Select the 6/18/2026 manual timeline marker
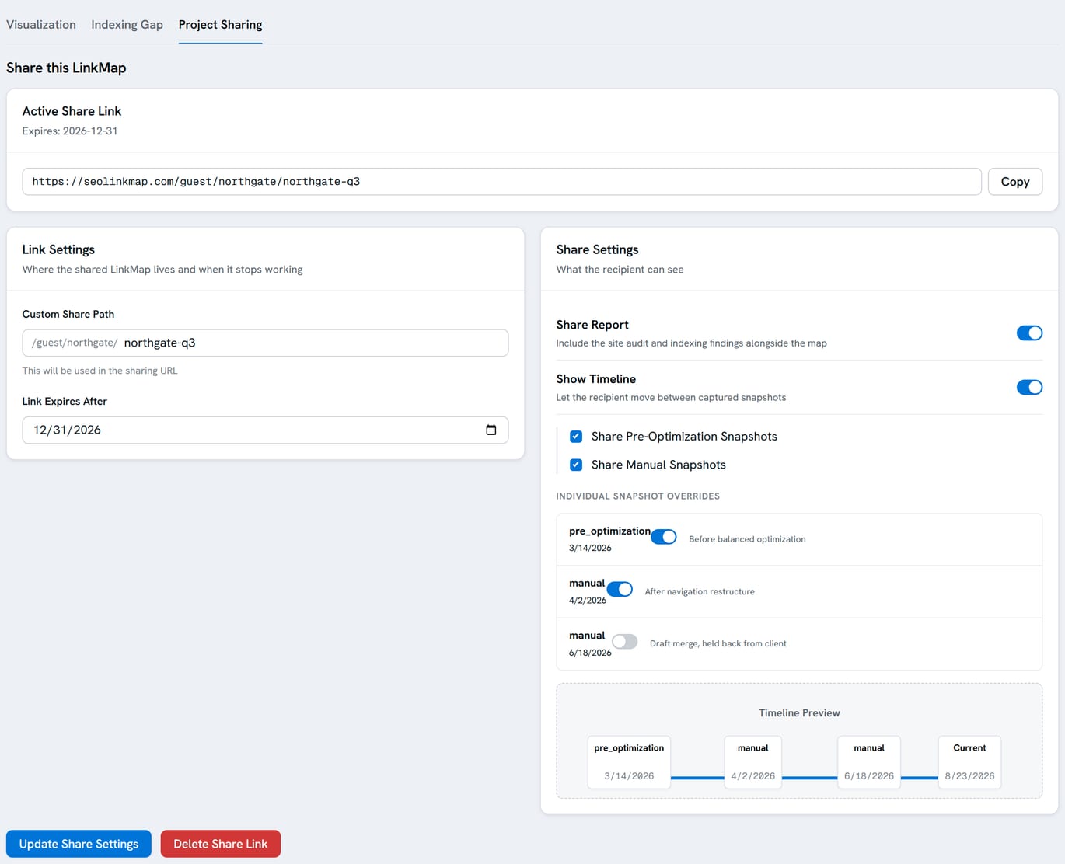 coord(869,762)
